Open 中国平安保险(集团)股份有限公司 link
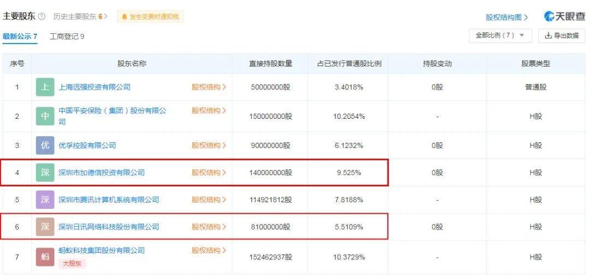The height and width of the screenshot is (278, 590). point(113,116)
